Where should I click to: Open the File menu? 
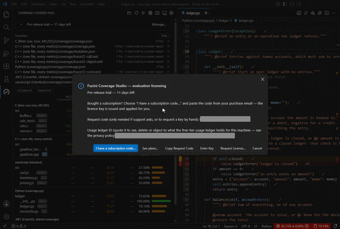[x=14, y=4]
